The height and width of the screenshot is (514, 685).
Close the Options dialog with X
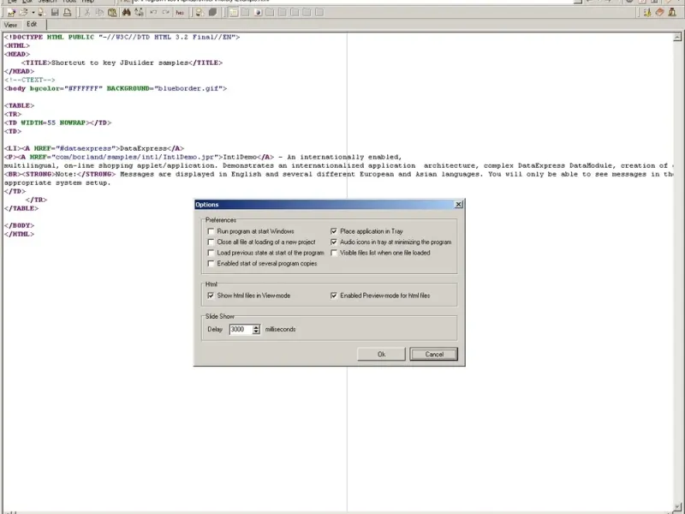pyautogui.click(x=458, y=204)
